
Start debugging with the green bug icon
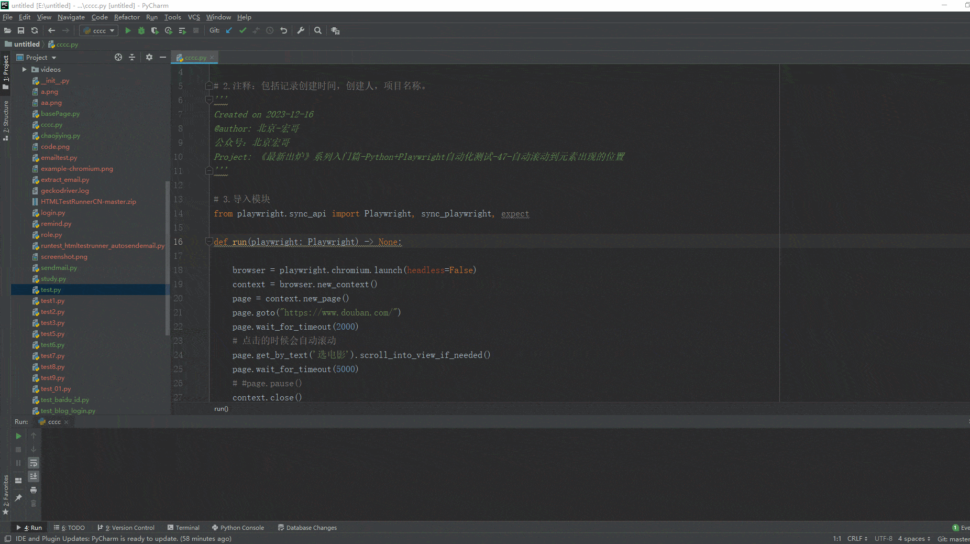(x=141, y=31)
